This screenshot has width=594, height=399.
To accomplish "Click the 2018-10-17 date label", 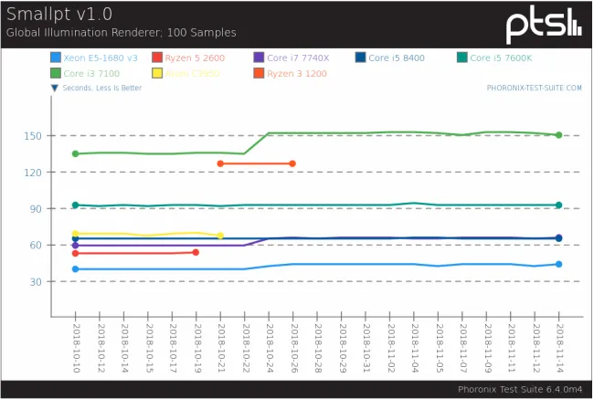I will [x=173, y=348].
